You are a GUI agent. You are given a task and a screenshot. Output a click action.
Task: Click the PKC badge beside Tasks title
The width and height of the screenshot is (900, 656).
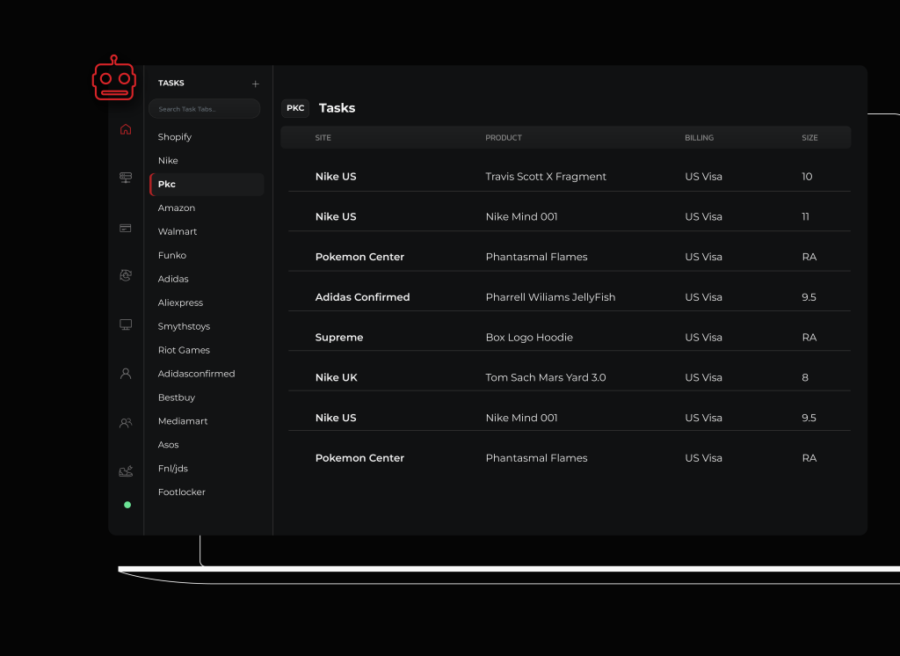pyautogui.click(x=295, y=108)
